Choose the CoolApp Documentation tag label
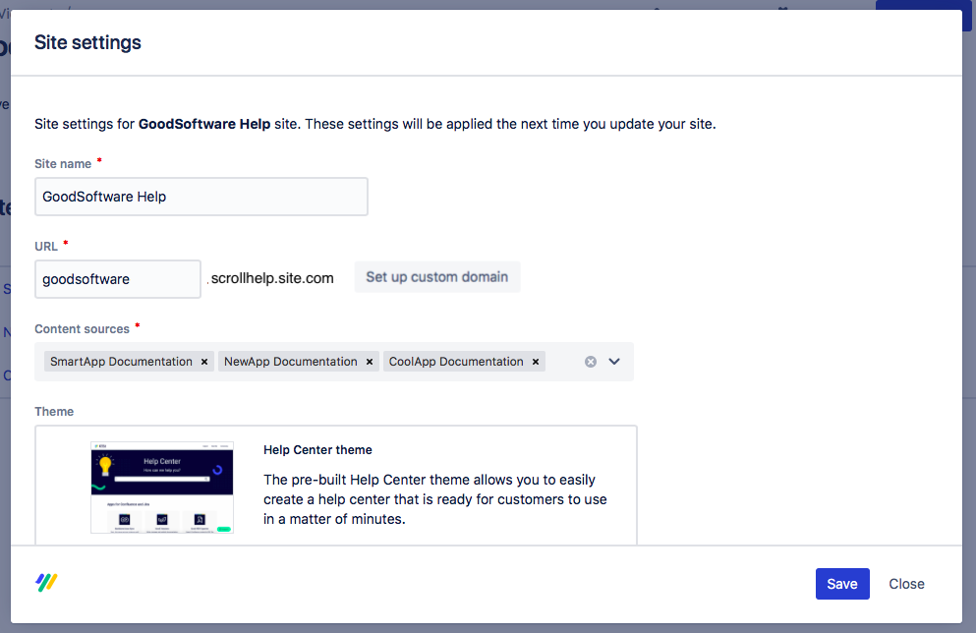The image size is (976, 633). coord(456,362)
